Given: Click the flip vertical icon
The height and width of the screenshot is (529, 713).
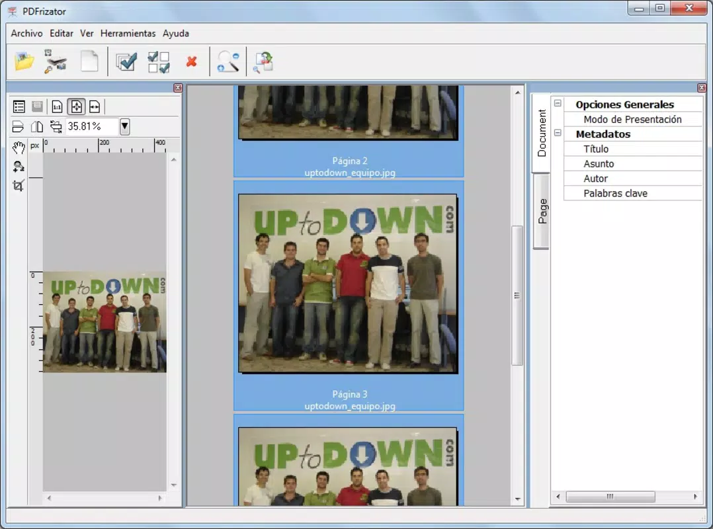Looking at the screenshot, I should [18, 126].
